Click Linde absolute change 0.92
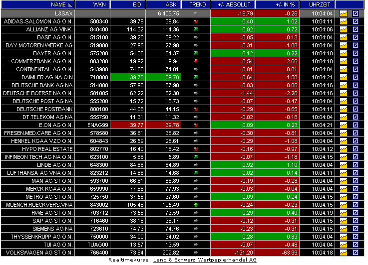The height and width of the screenshot is (265, 368). click(x=247, y=165)
